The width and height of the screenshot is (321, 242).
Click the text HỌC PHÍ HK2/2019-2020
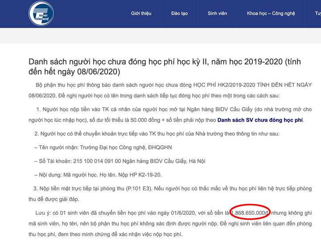tap(224, 85)
